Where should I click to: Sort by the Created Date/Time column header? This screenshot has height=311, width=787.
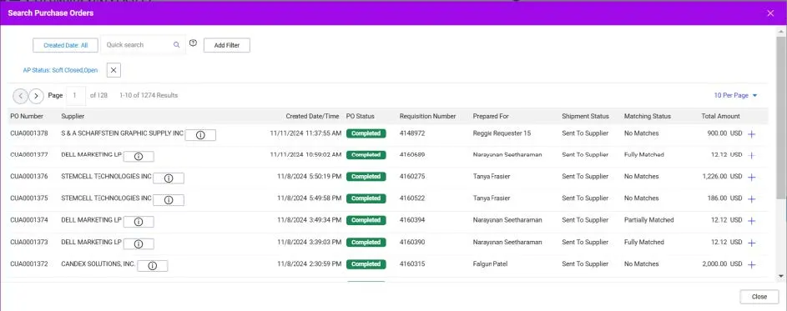[313, 117]
